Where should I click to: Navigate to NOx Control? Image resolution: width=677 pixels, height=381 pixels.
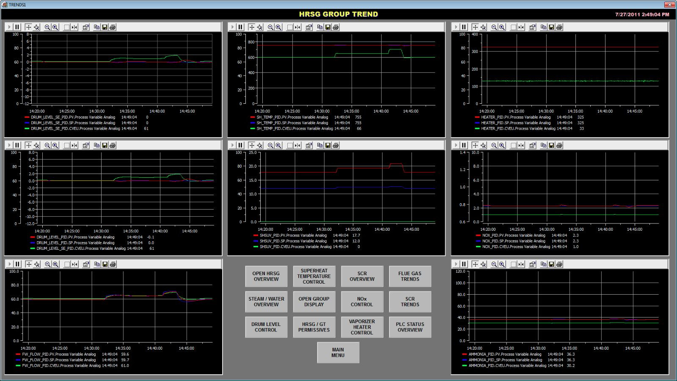[362, 302]
